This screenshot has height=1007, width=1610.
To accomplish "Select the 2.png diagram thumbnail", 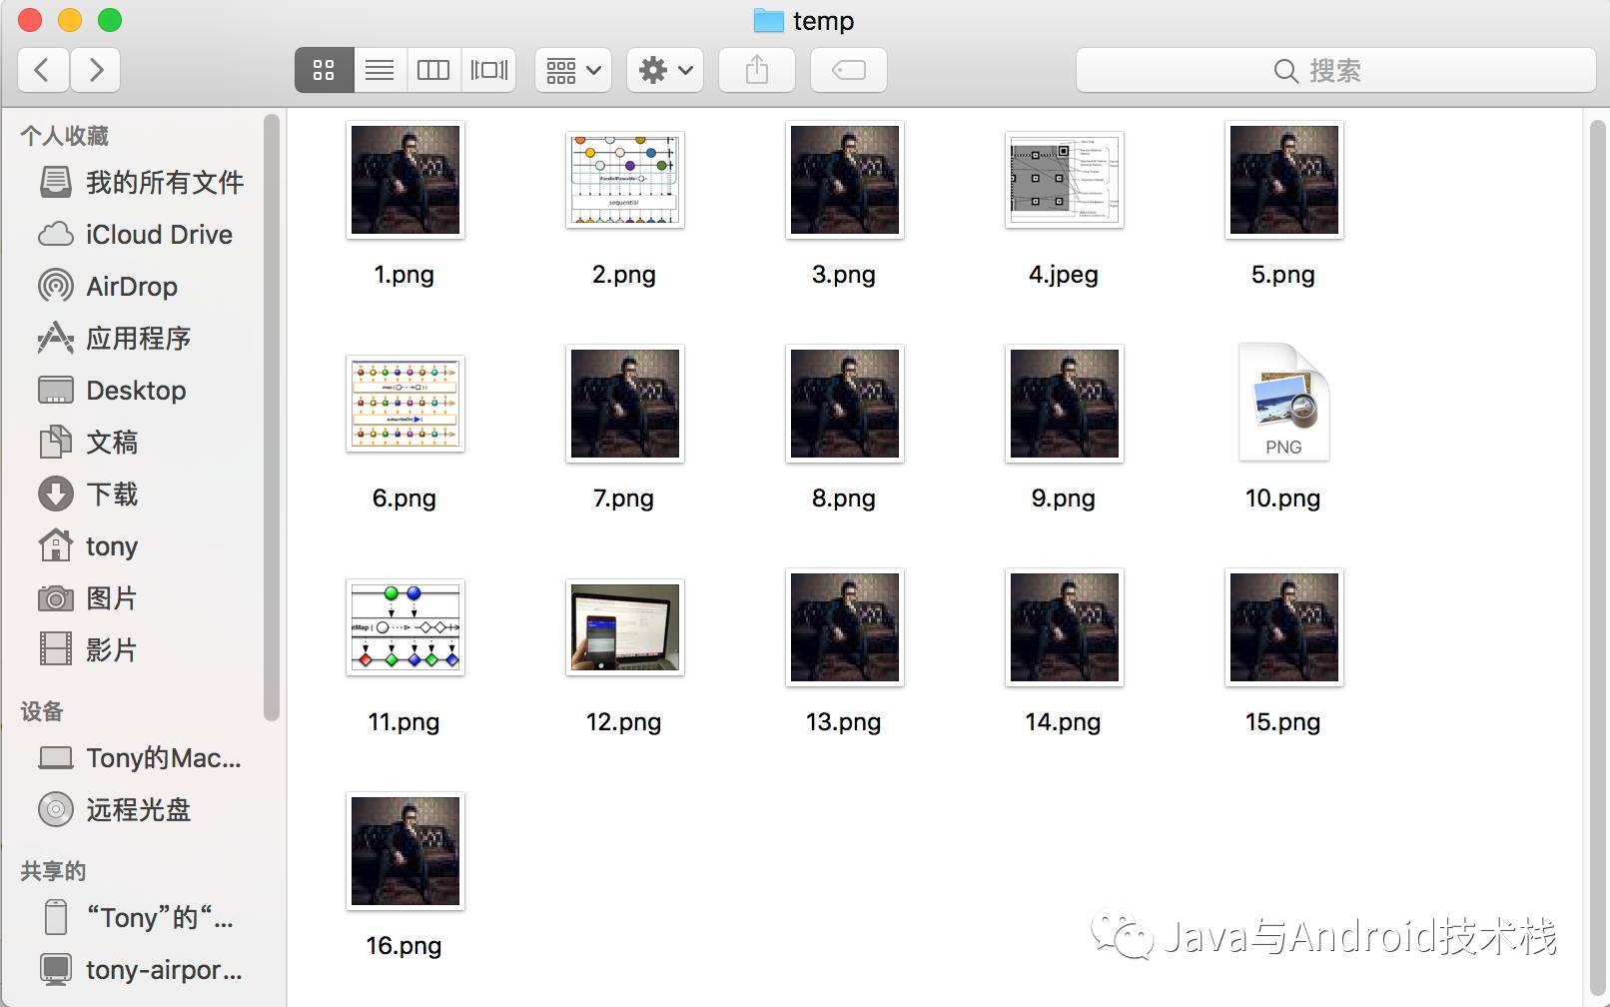I will pos(625,180).
